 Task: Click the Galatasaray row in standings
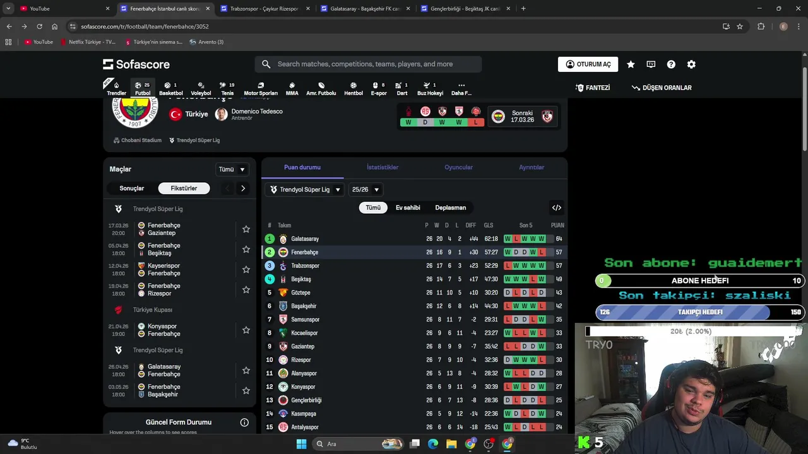coord(414,239)
